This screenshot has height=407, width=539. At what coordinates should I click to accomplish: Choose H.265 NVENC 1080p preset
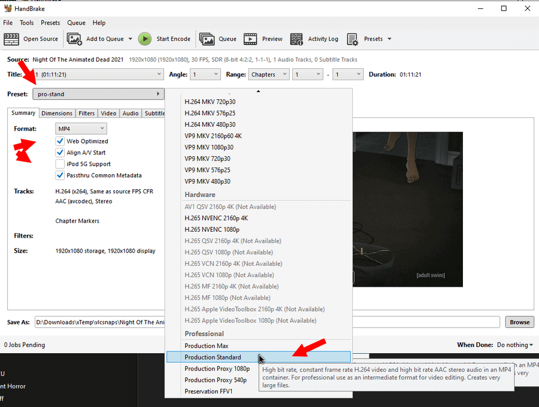click(211, 230)
